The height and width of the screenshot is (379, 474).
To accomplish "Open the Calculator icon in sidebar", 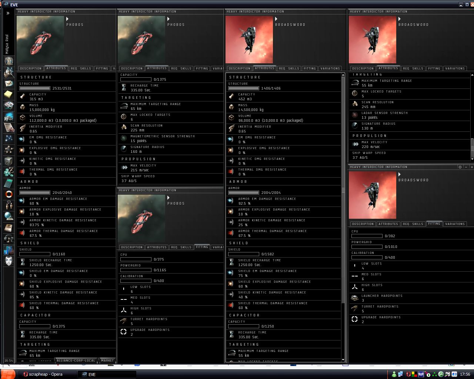I will [x=9, y=183].
